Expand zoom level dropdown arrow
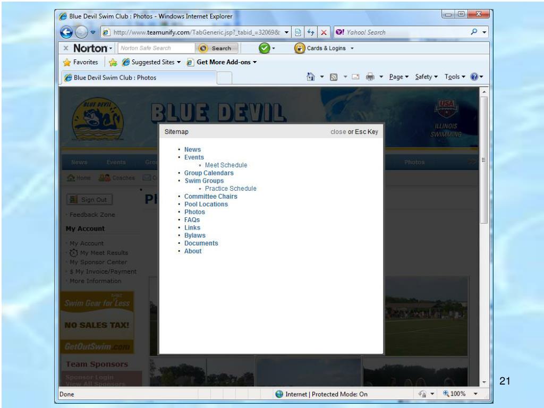 (475, 394)
